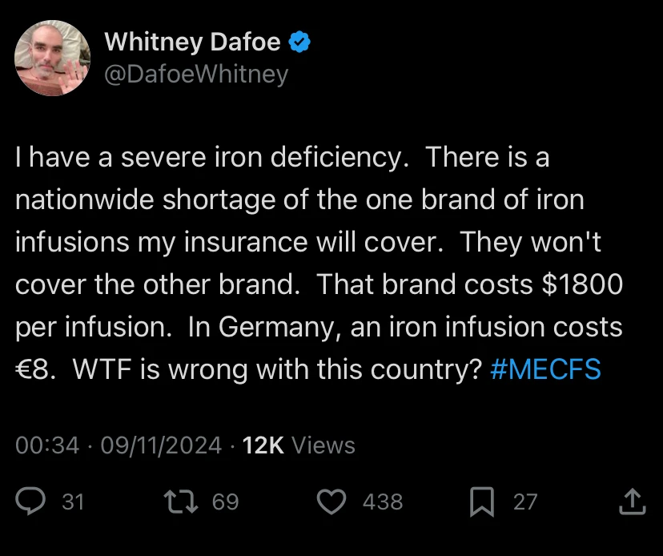Click the 00:34 post timestamp
The image size is (663, 556).
[47, 445]
